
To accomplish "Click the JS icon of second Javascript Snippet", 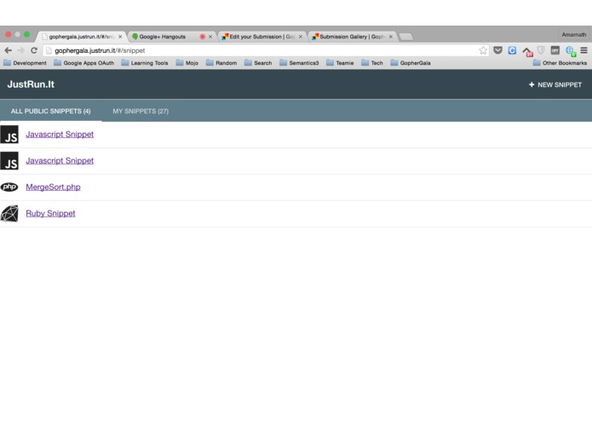I will pos(9,161).
